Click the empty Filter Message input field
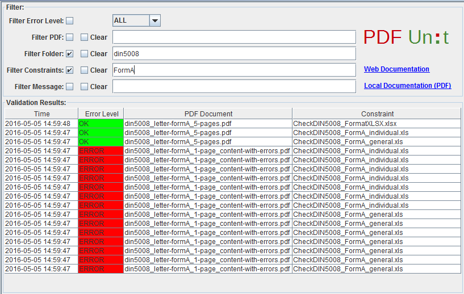The height and width of the screenshot is (294, 464). coord(234,87)
